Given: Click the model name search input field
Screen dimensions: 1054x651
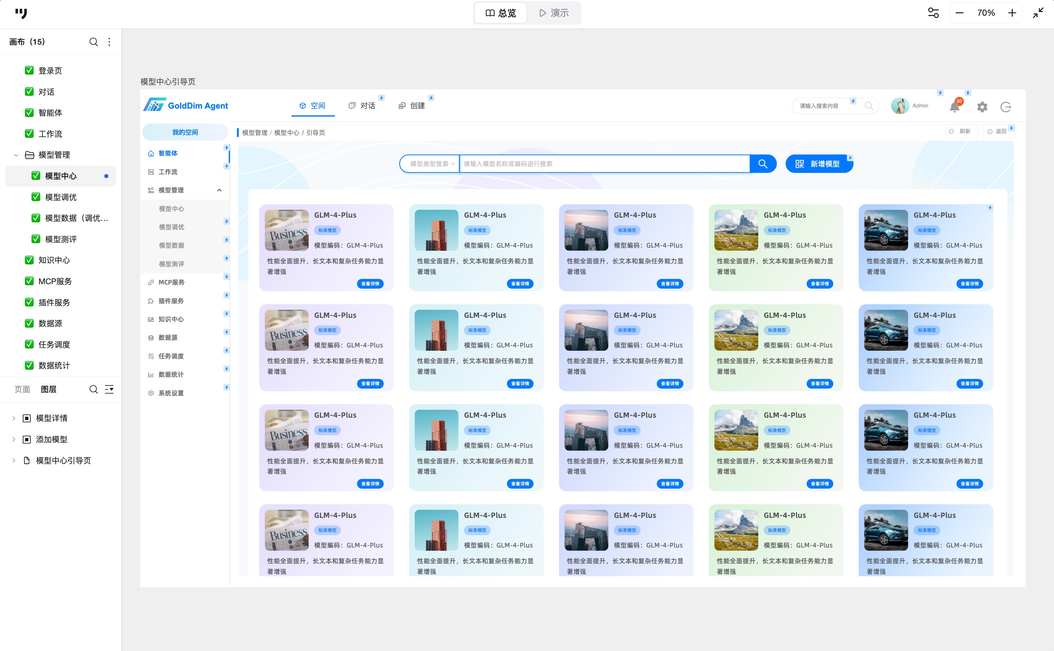Looking at the screenshot, I should click(x=603, y=163).
